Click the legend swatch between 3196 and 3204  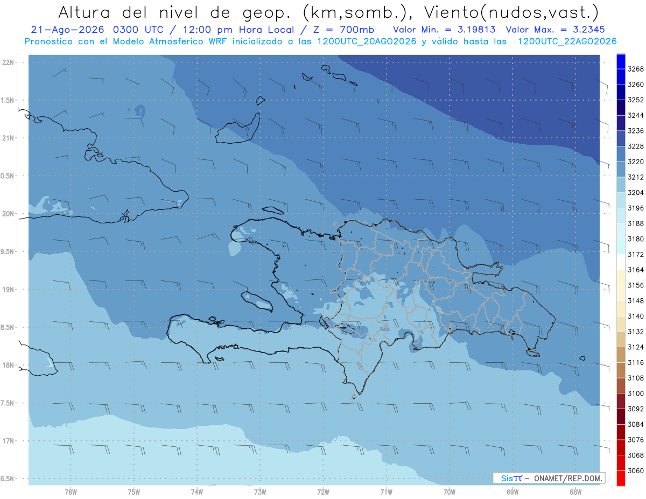tap(621, 200)
